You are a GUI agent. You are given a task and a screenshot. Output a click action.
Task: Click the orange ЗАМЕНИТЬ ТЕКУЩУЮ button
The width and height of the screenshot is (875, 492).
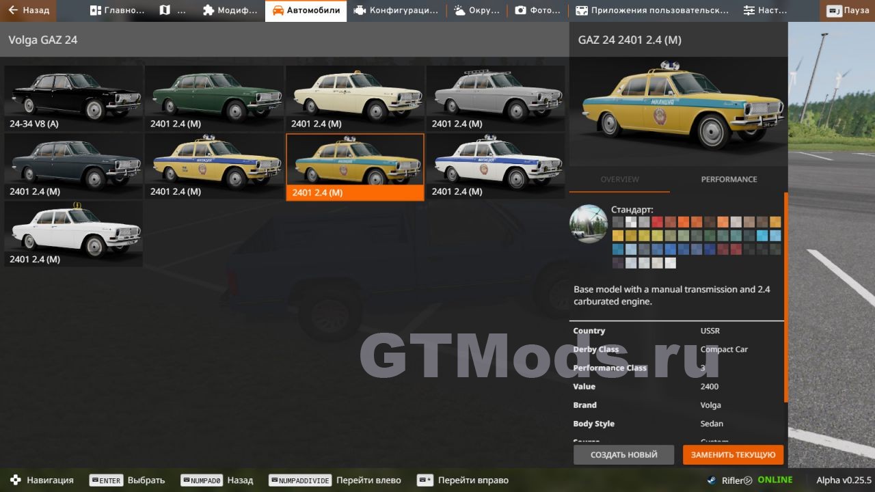733,454
